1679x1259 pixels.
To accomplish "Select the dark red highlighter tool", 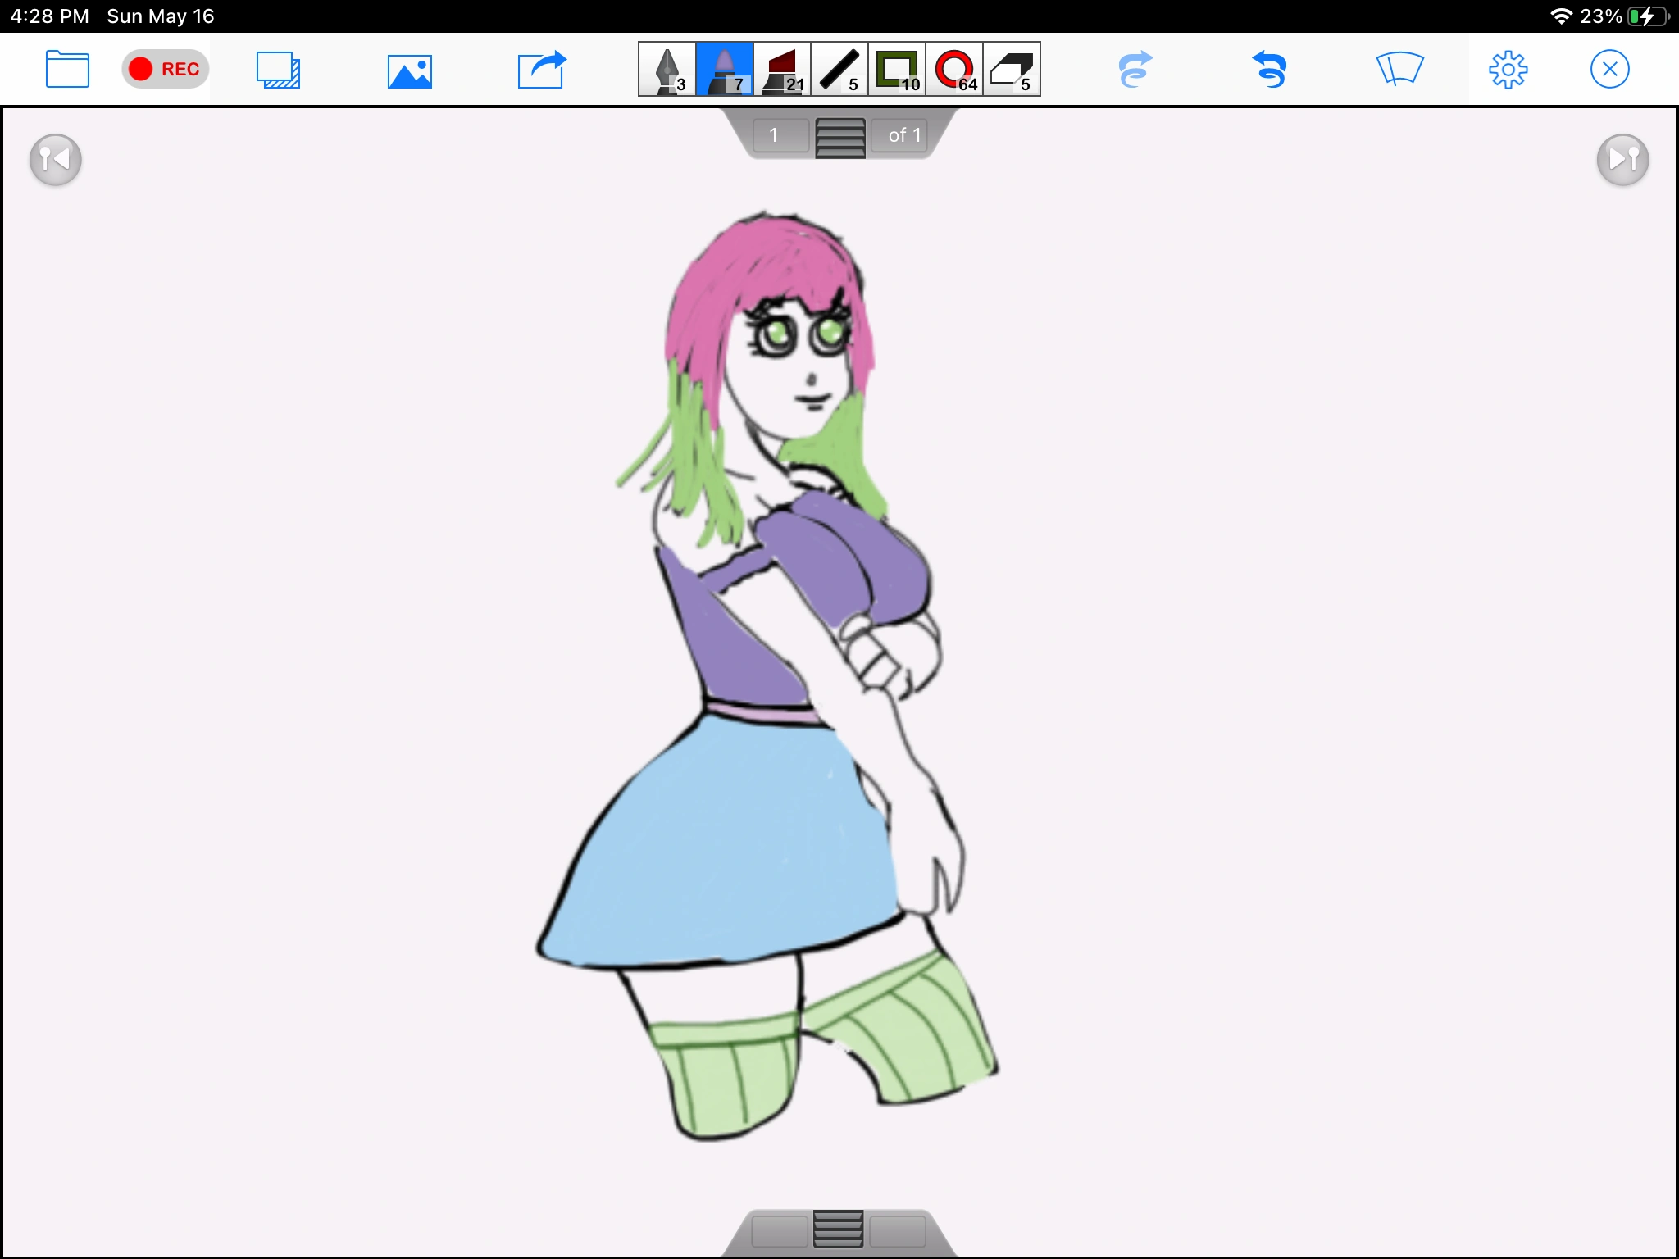I will point(782,70).
